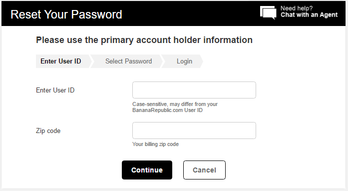348x191 pixels.
Task: Click the Continue button
Action: 147,170
